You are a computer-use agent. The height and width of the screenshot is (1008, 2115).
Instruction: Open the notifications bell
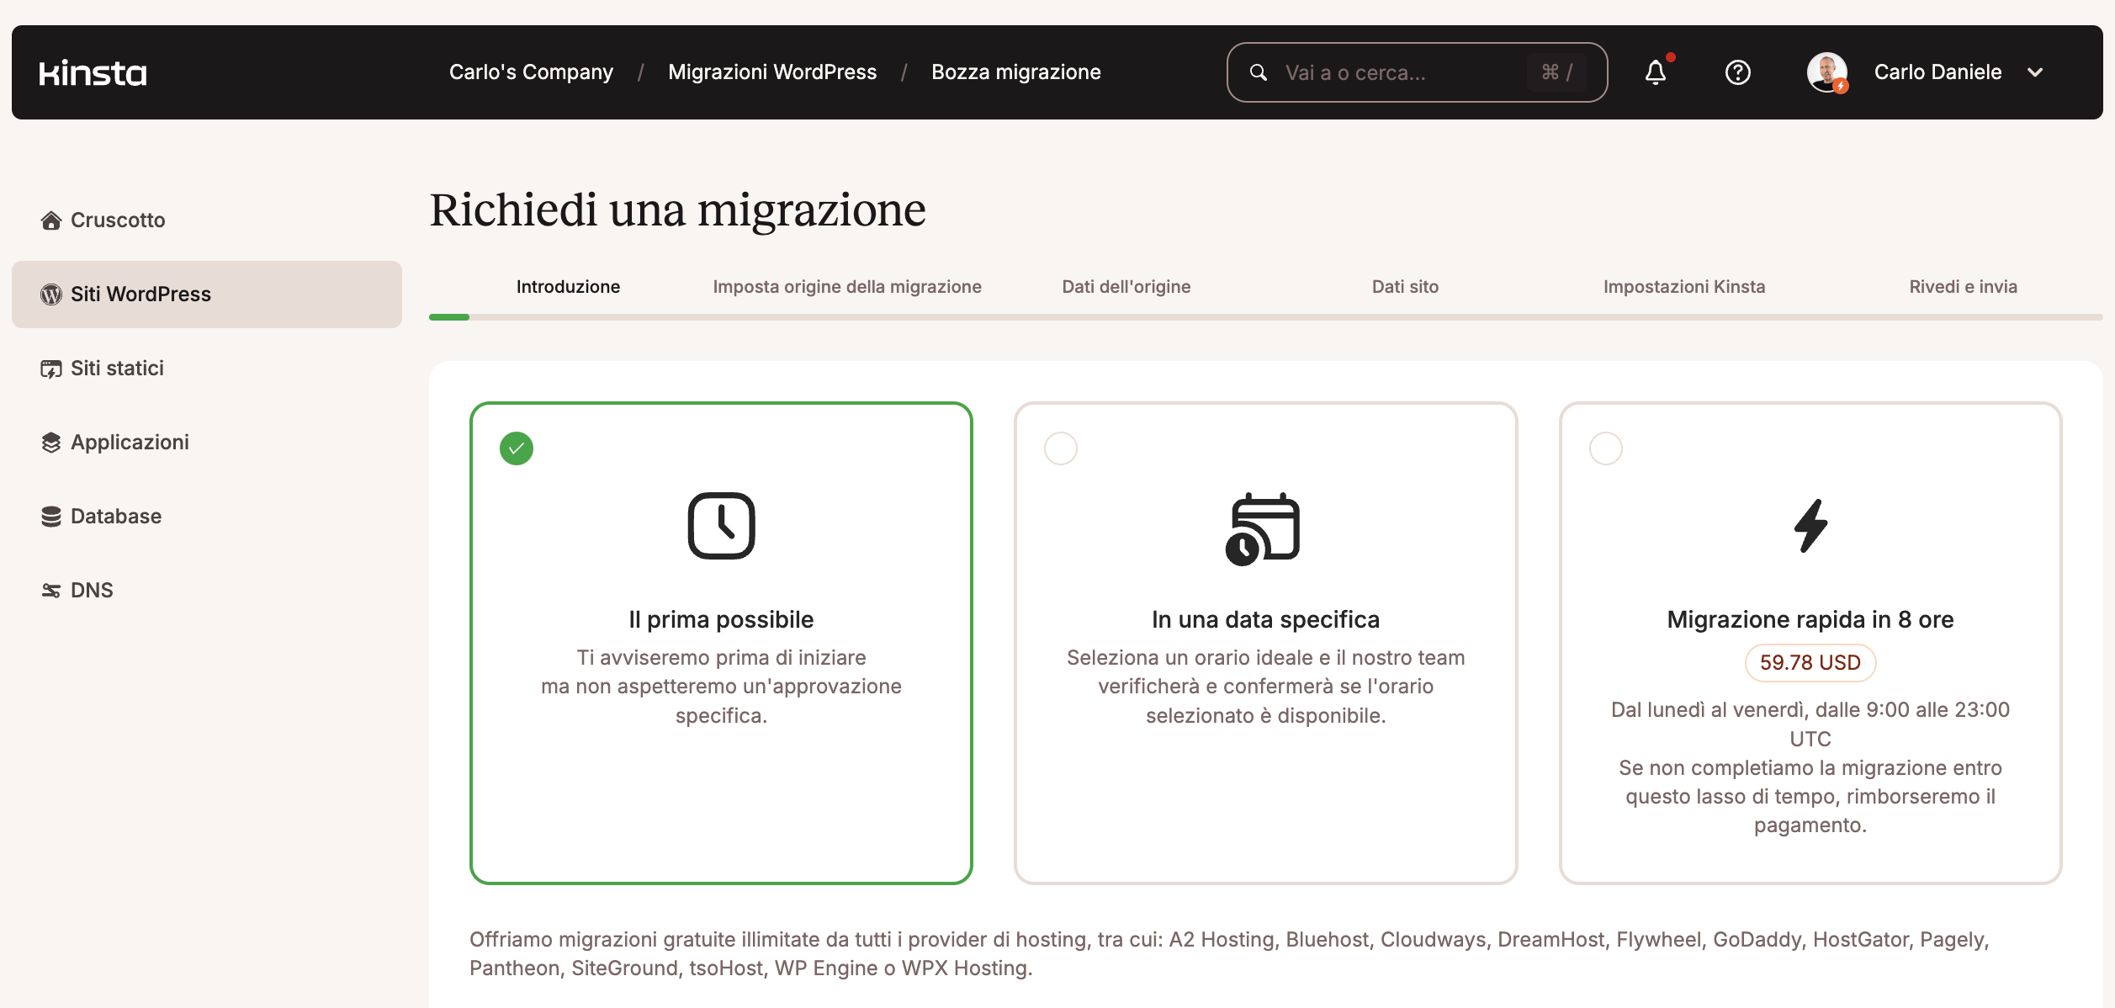click(x=1656, y=72)
